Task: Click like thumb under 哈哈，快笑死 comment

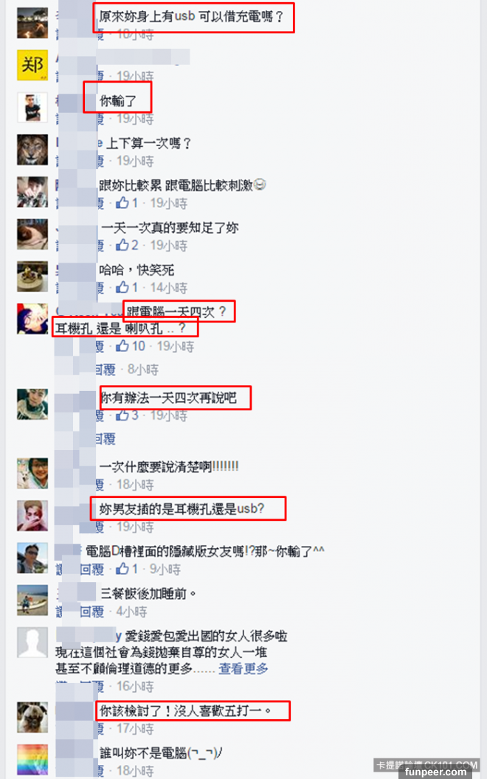Action: tap(122, 287)
